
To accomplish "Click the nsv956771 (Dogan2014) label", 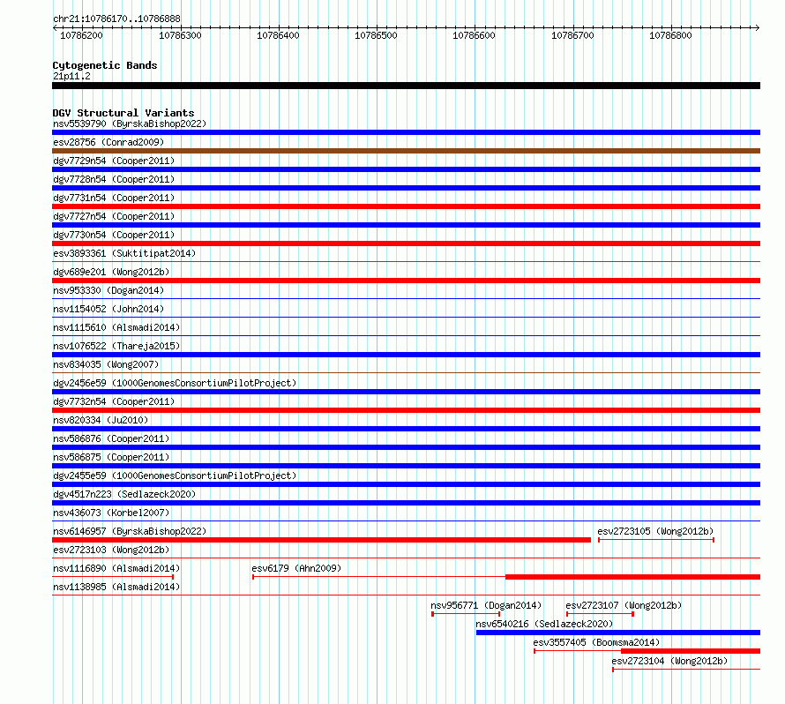I will click(x=486, y=605).
